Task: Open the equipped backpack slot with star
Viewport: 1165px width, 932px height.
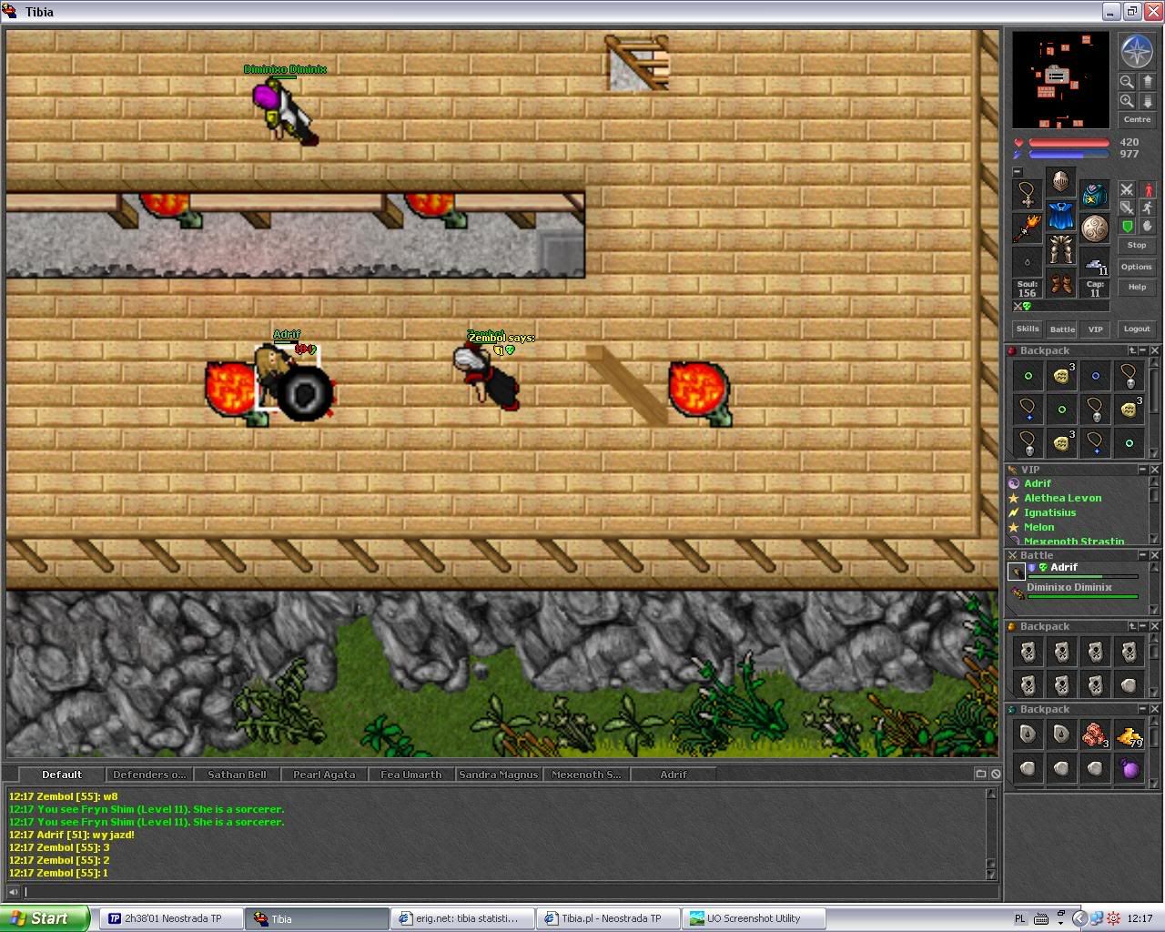Action: [1095, 194]
